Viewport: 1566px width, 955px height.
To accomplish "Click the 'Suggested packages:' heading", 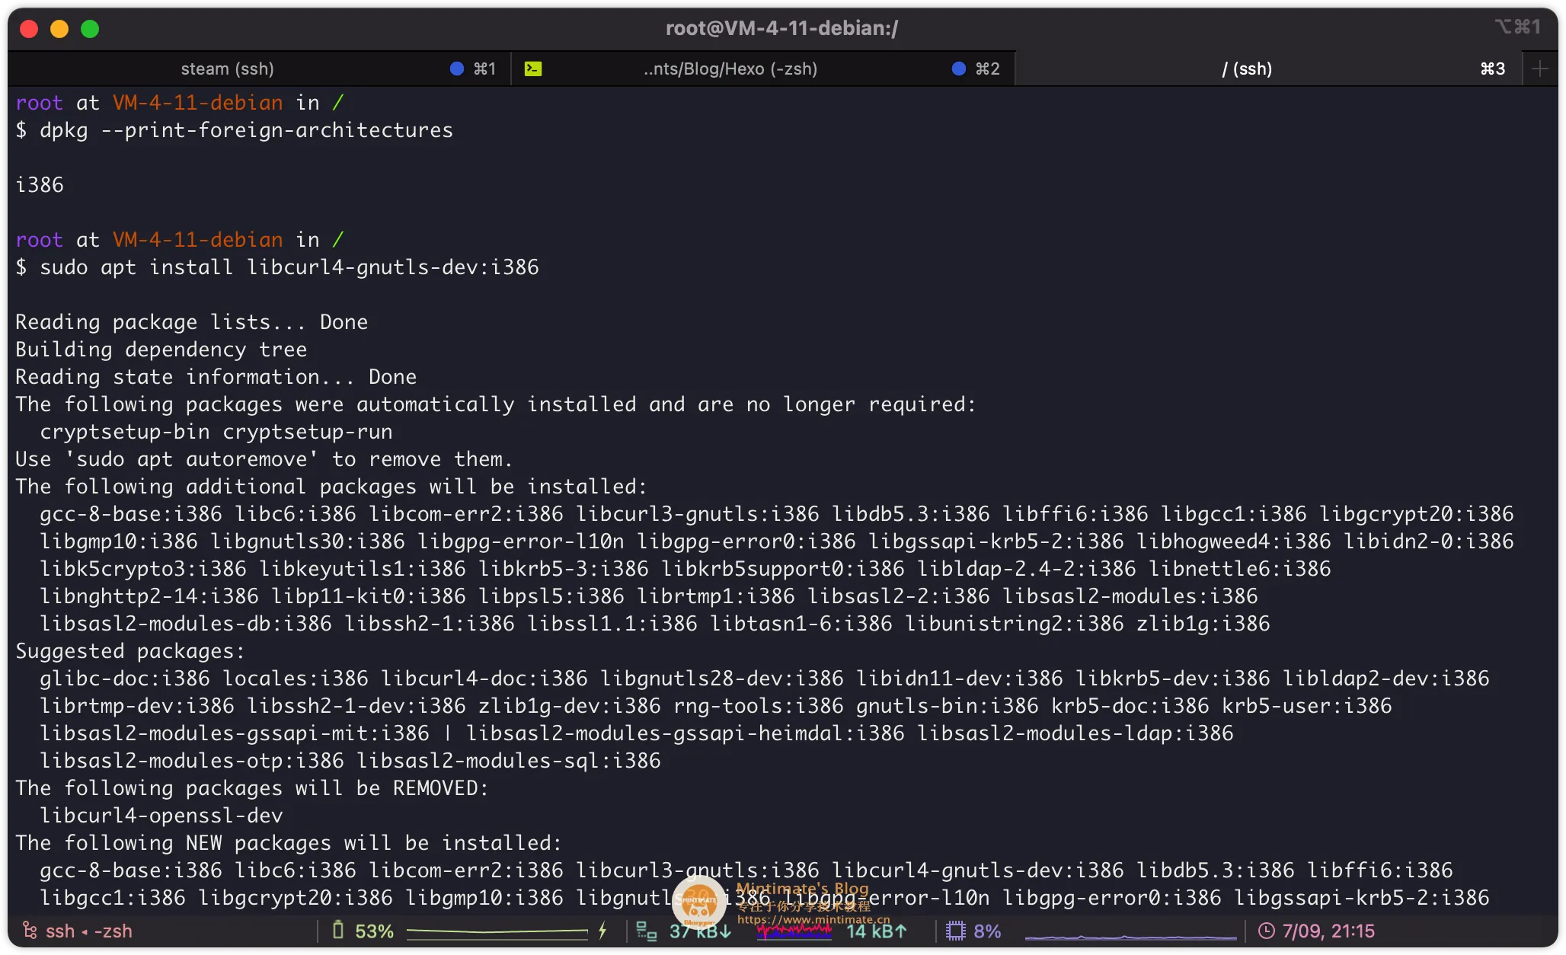I will click(130, 651).
